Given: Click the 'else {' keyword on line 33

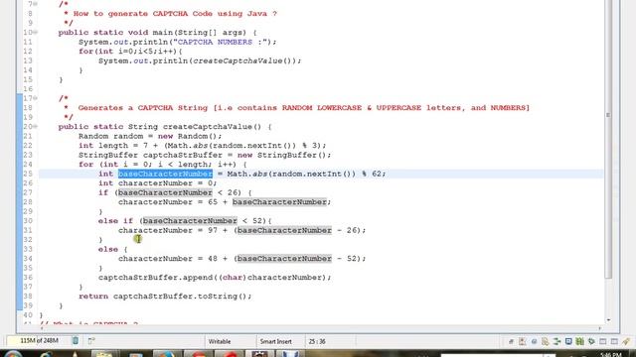Looking at the screenshot, I should click(112, 249).
